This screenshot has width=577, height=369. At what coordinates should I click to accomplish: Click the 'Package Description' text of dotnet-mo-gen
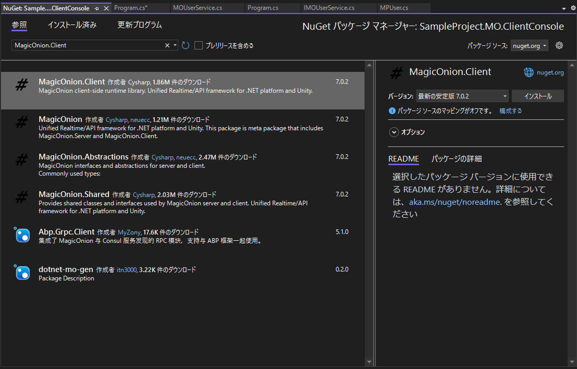[66, 278]
